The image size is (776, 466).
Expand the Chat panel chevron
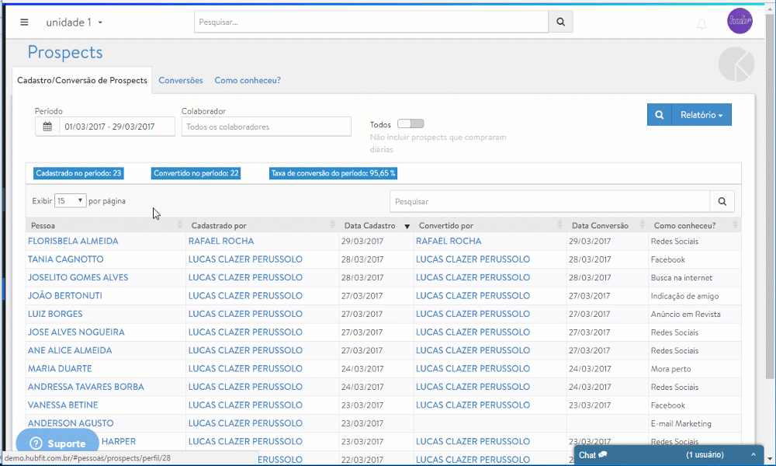tap(752, 455)
